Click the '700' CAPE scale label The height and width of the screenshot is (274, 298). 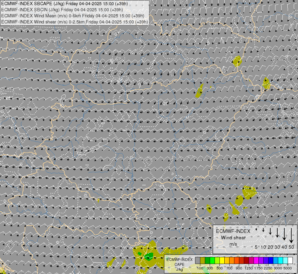point(230,268)
